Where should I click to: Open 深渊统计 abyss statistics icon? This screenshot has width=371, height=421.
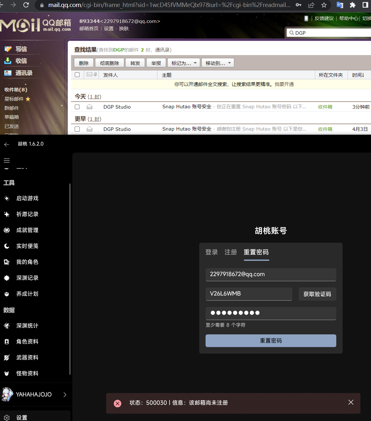7,325
